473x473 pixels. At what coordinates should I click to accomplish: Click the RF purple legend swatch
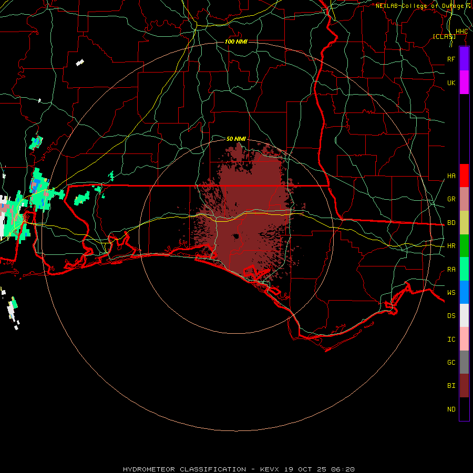[464, 59]
